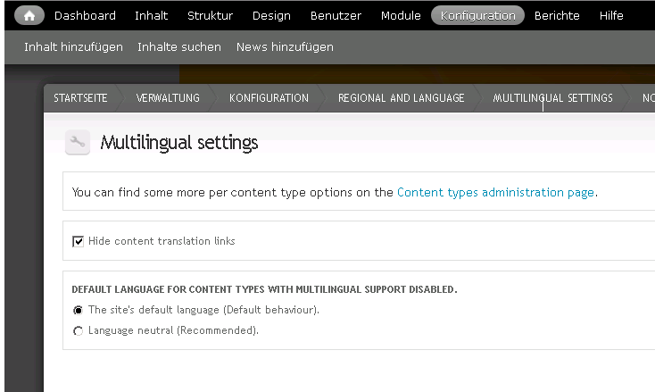
Task: Open the Hilfe menu
Action: [611, 15]
